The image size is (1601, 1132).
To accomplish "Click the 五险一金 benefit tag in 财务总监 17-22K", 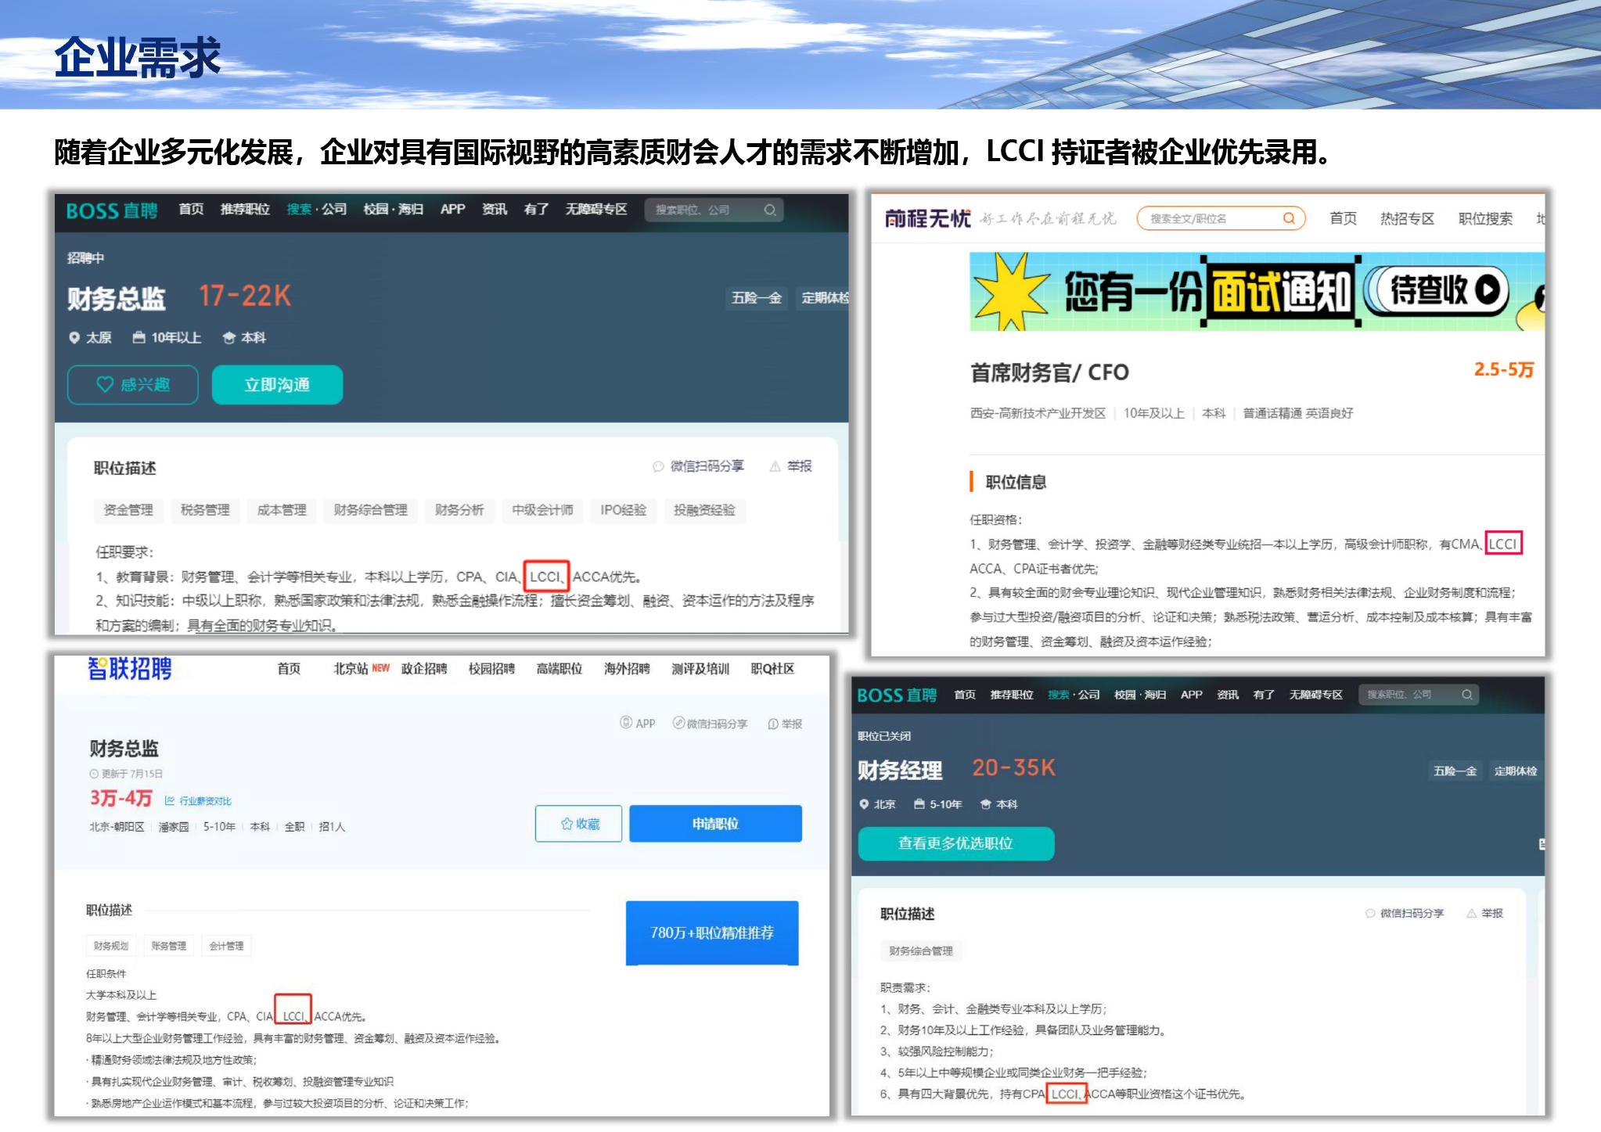I will [x=757, y=298].
